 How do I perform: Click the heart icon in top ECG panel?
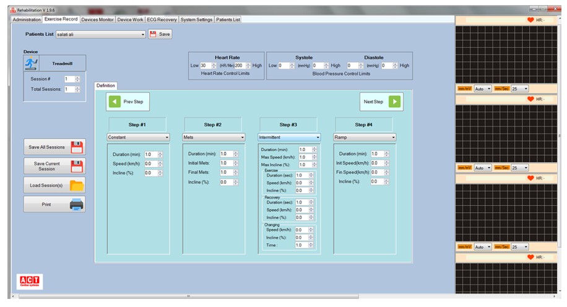click(x=530, y=20)
